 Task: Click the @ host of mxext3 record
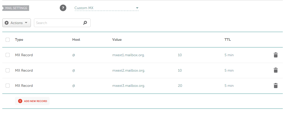[x=74, y=86]
